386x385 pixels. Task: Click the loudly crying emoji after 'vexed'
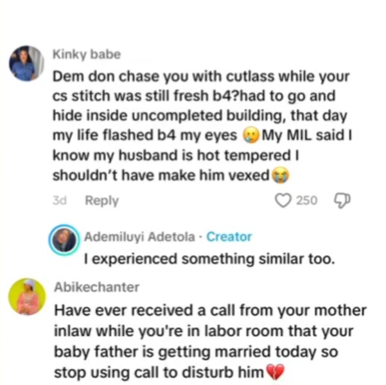coord(278,175)
